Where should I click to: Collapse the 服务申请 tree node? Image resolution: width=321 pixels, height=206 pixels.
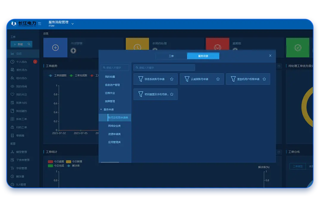[x=101, y=110]
